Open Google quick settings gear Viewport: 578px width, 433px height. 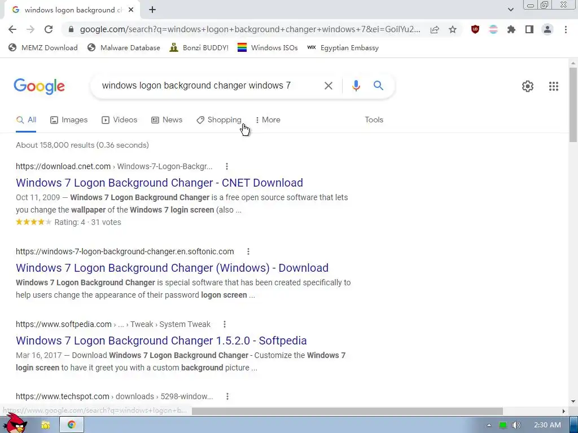tap(528, 86)
